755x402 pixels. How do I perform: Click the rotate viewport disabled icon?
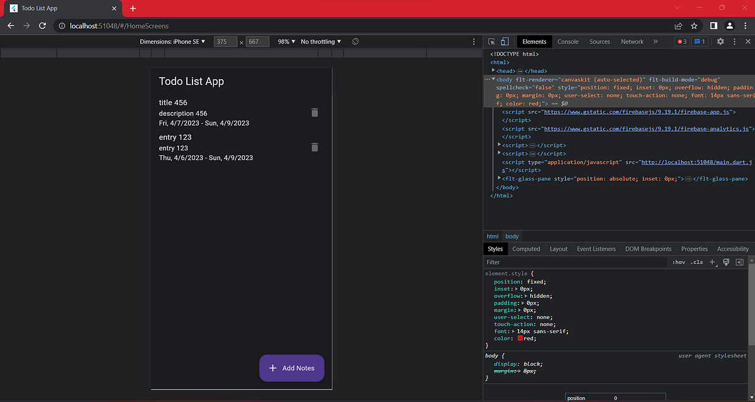coord(354,41)
